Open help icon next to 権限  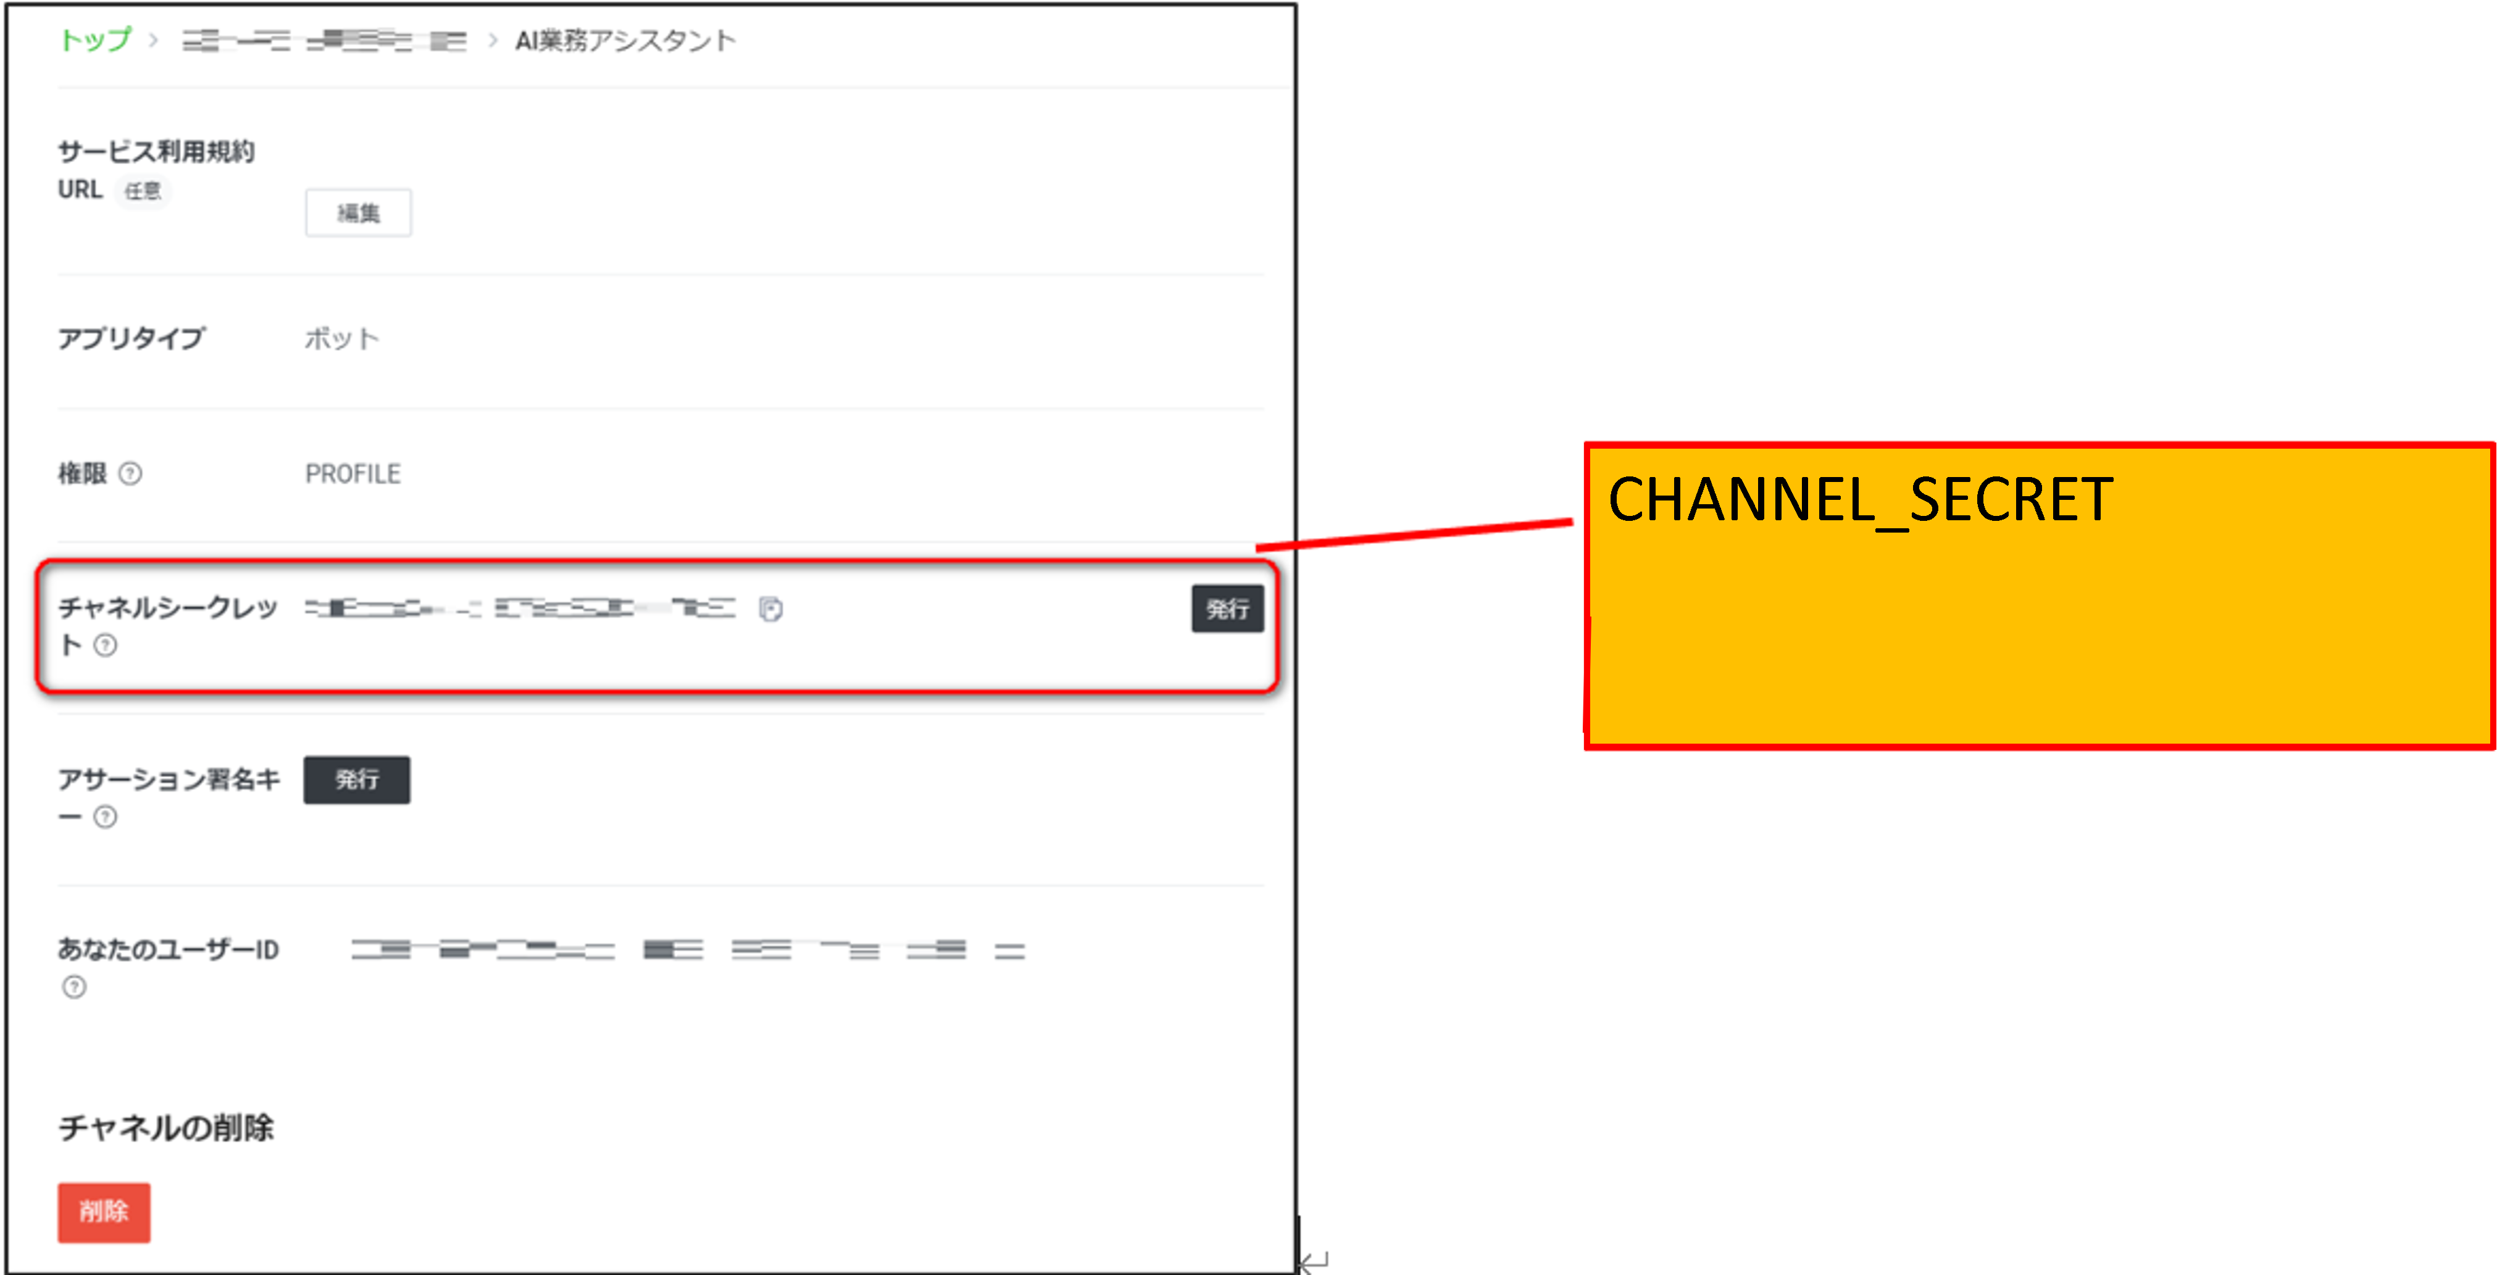130,474
